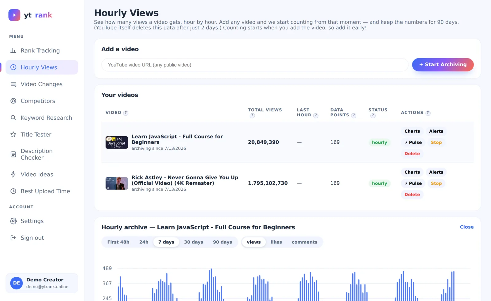Click the 1,795,102,730 total views value
Viewport: 491px width, 301px height.
coord(268,183)
